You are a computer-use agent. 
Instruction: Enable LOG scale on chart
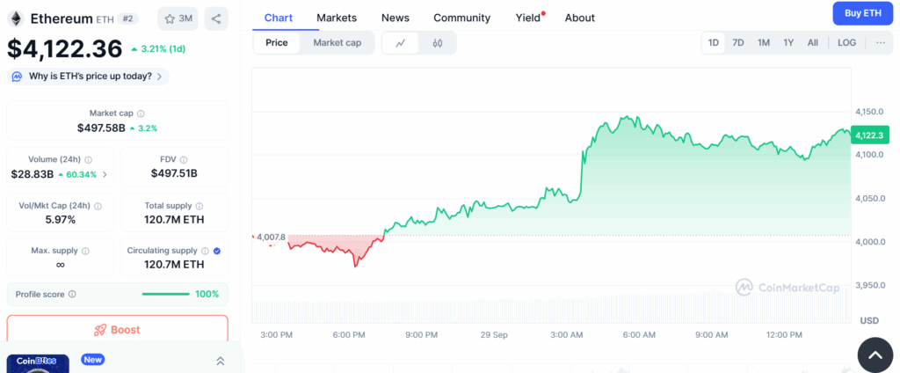(846, 42)
